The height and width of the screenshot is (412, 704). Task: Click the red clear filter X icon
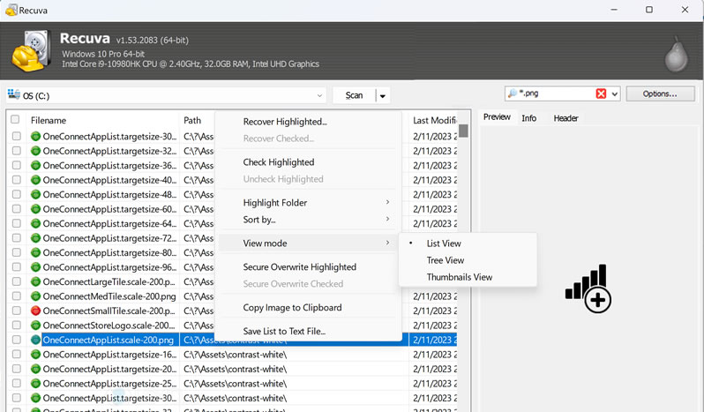601,94
